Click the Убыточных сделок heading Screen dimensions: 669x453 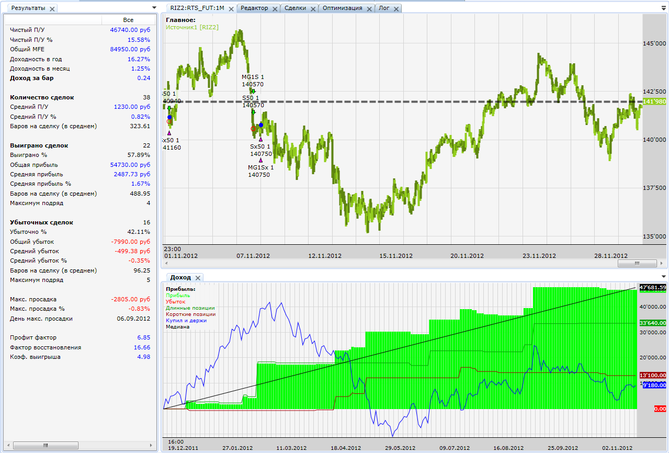click(41, 222)
